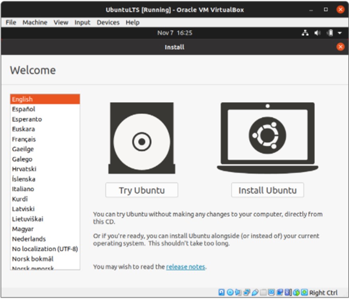This screenshot has height=299, width=349.
Task: Click the Try Ubuntu button
Action: [142, 190]
